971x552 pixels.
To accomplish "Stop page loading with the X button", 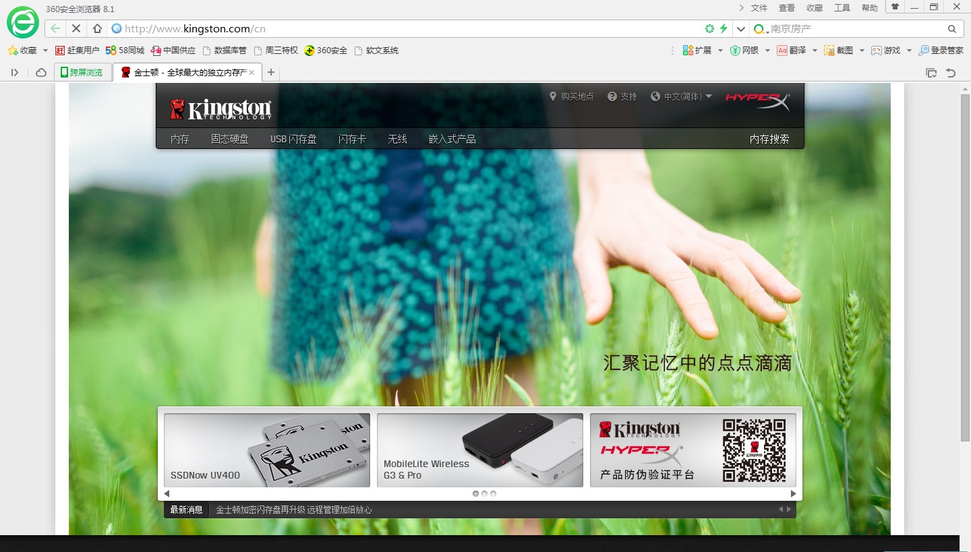I will [76, 28].
